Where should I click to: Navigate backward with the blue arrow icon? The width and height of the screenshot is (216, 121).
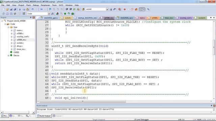pyautogui.click(x=42, y=9)
